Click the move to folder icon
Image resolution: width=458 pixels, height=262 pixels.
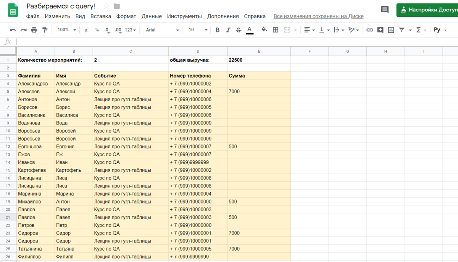pyautogui.click(x=117, y=6)
